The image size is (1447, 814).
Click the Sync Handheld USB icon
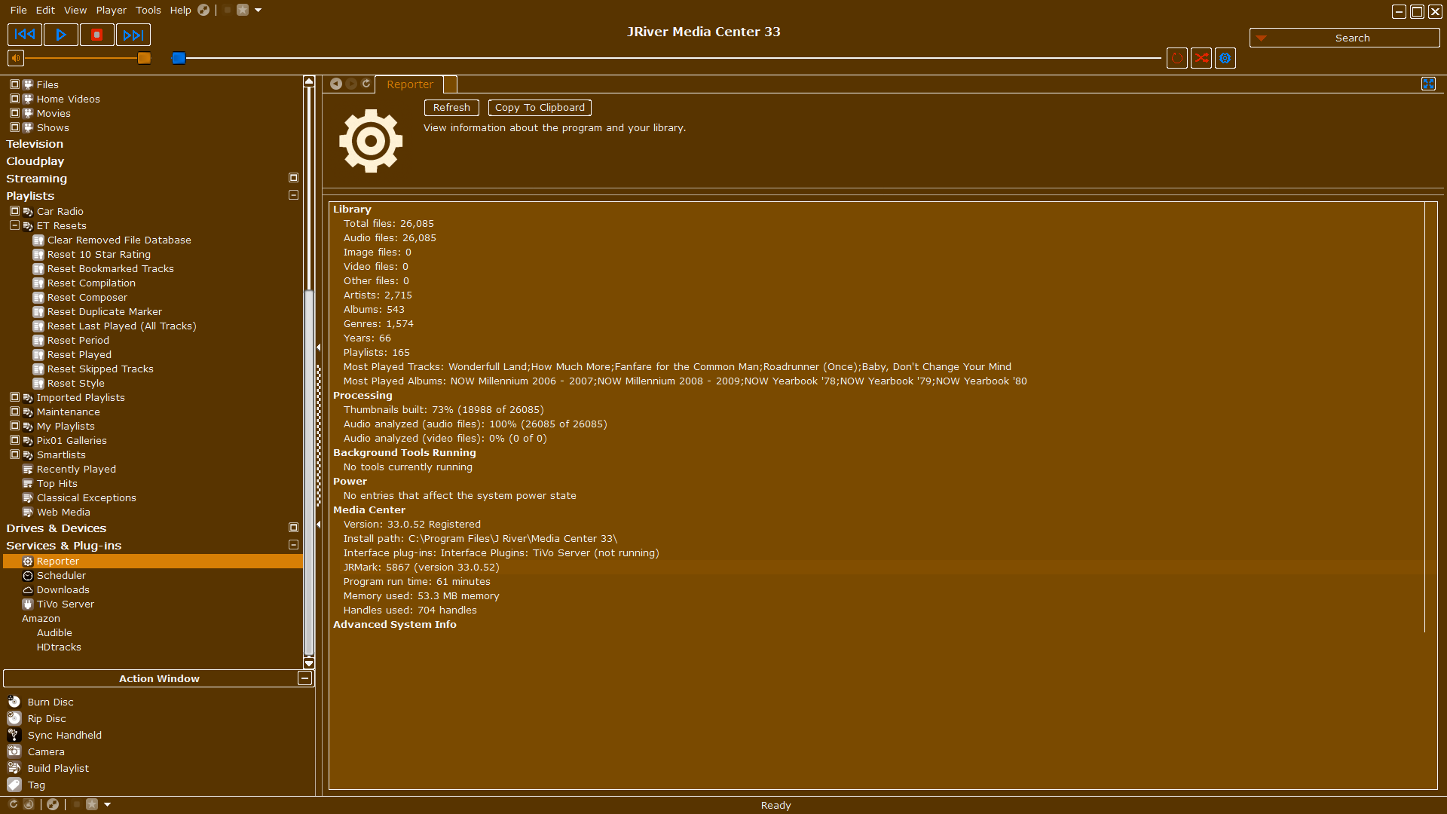coord(14,735)
